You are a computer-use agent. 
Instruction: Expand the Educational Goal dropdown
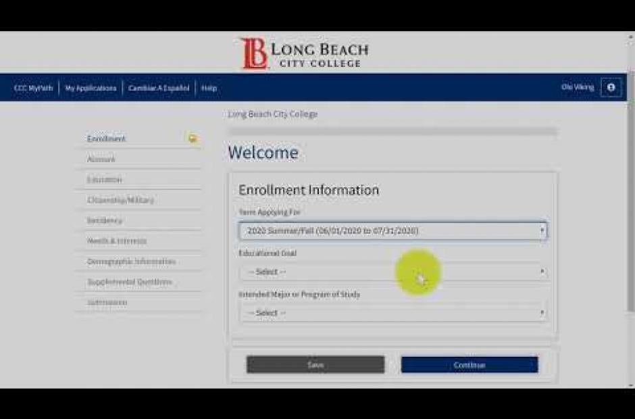coord(393,272)
